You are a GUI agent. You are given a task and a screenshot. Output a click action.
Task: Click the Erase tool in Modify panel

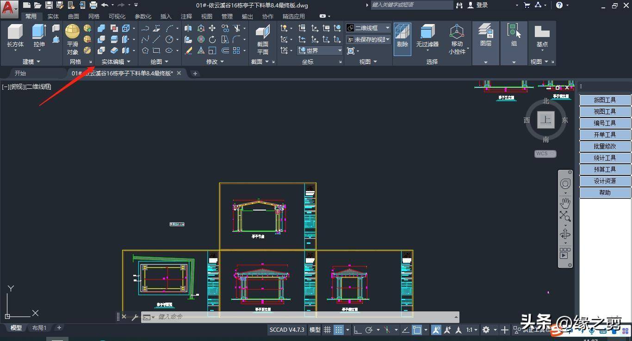[x=188, y=50]
